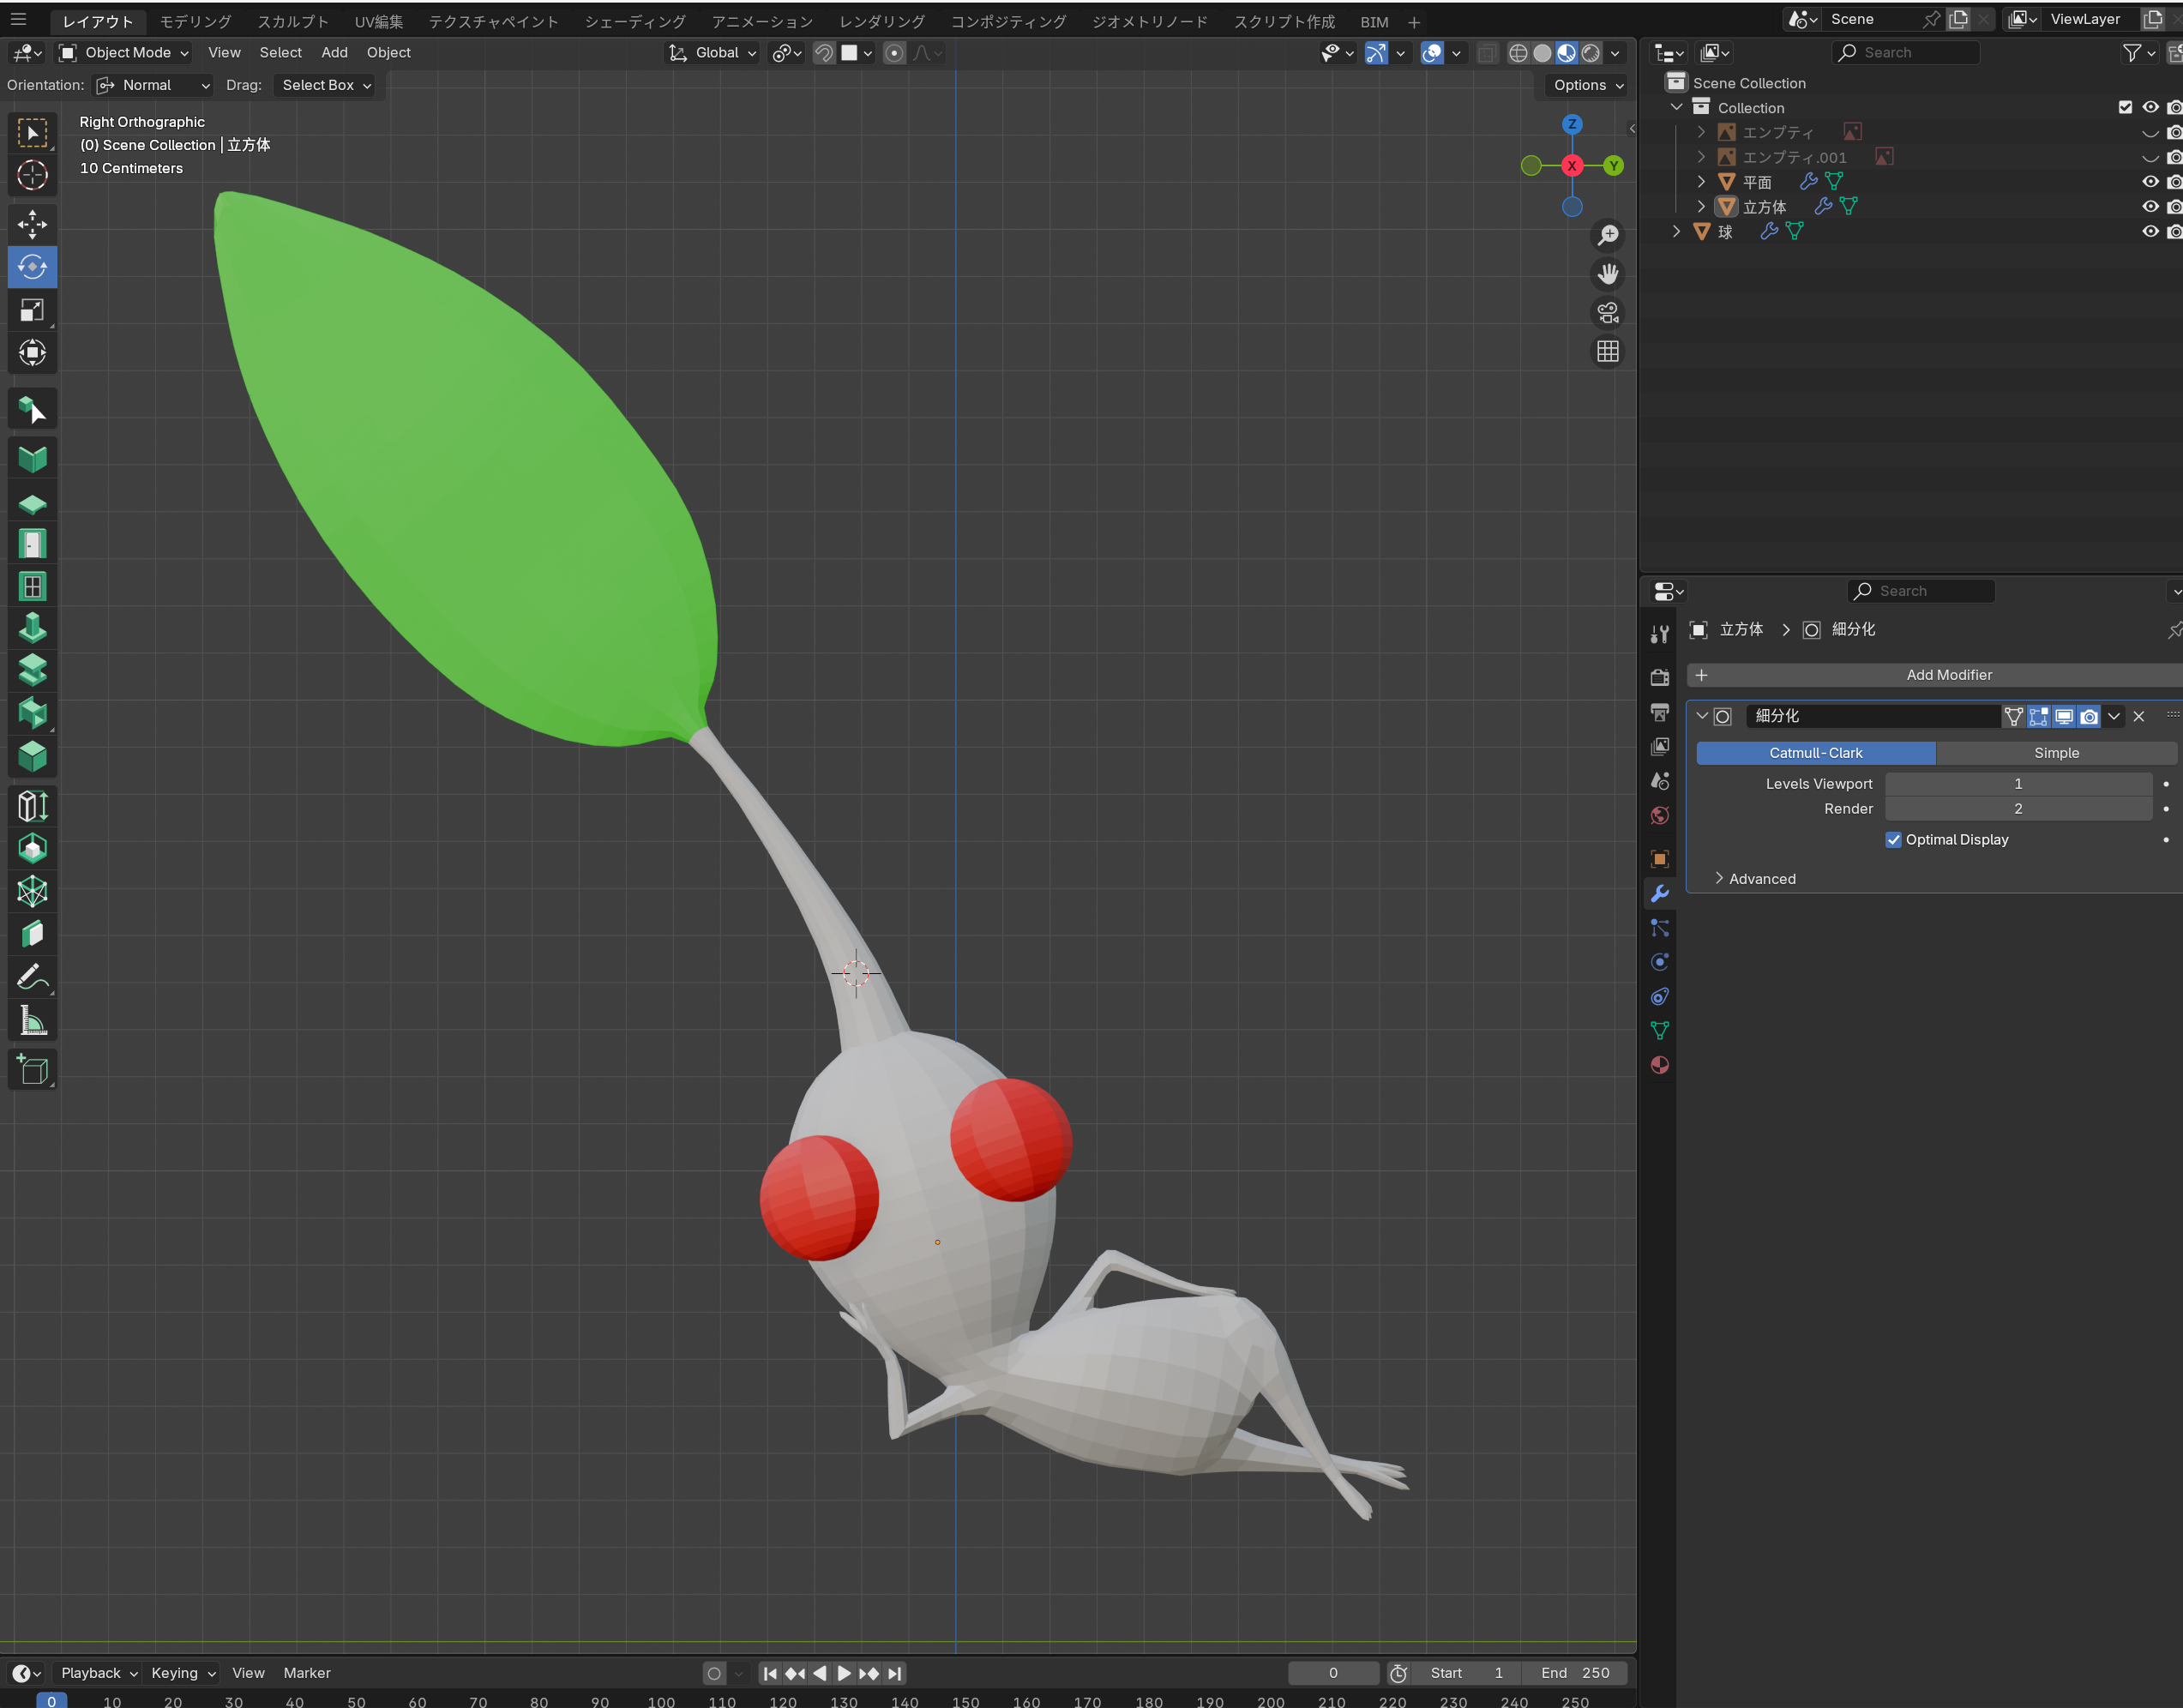The width and height of the screenshot is (2183, 1708).
Task: Activate the Add Cube tool
Action: pos(32,1069)
